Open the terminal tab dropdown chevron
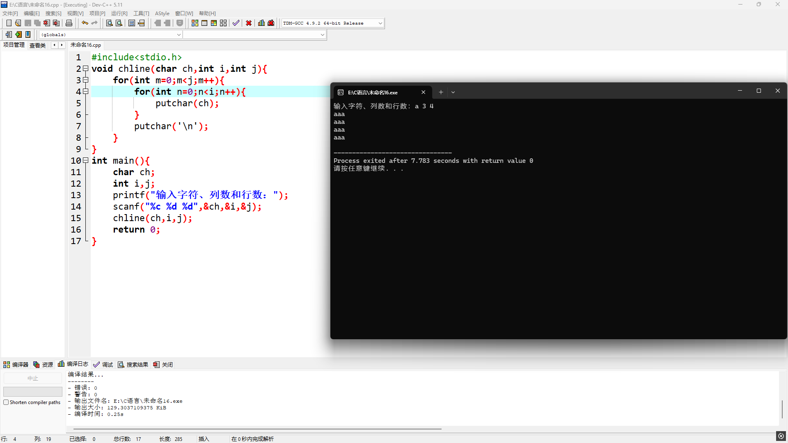 [x=453, y=92]
